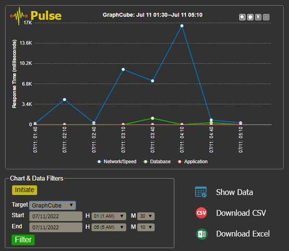289x251 pixels.
Task: Click the comment bubble chart icon
Action: point(250,17)
